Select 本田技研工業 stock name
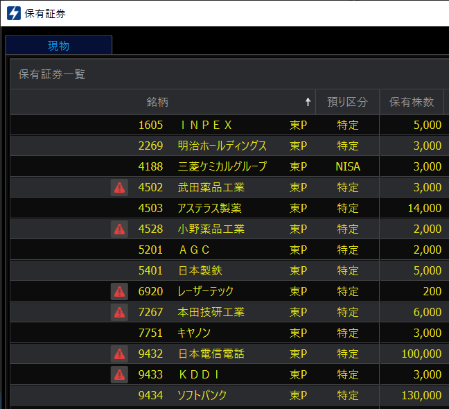This screenshot has width=449, height=409. 211,312
